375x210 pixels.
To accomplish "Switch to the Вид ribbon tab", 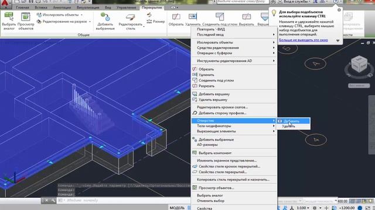I will (x=108, y=8).
